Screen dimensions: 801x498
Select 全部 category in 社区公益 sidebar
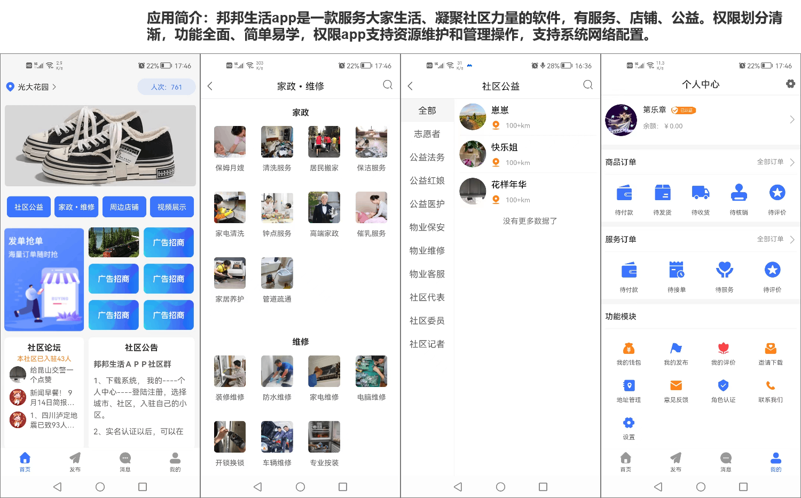[x=427, y=110]
